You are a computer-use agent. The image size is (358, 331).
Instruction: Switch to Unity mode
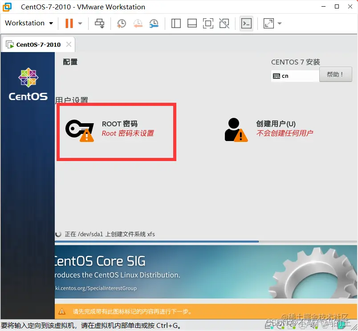224,23
